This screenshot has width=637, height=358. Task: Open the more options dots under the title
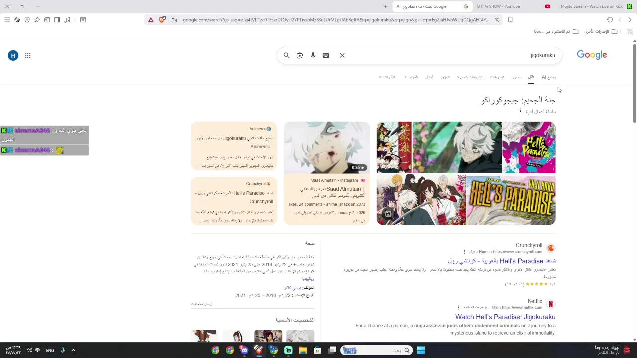[x=520, y=111]
